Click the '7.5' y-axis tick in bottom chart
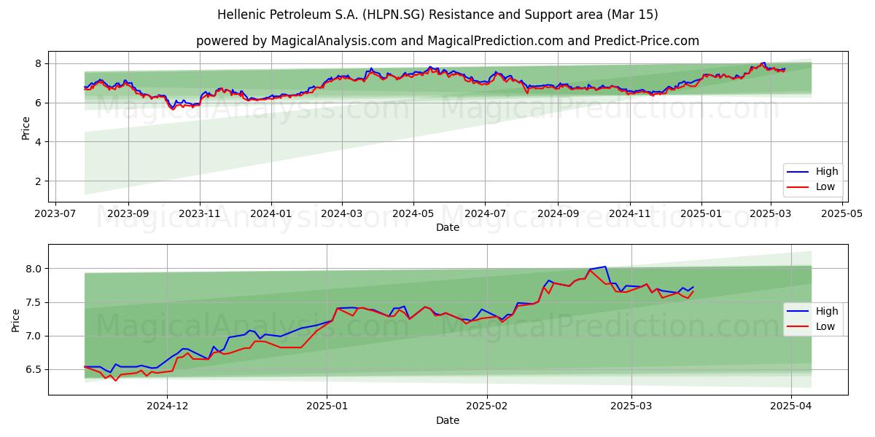 (35, 302)
